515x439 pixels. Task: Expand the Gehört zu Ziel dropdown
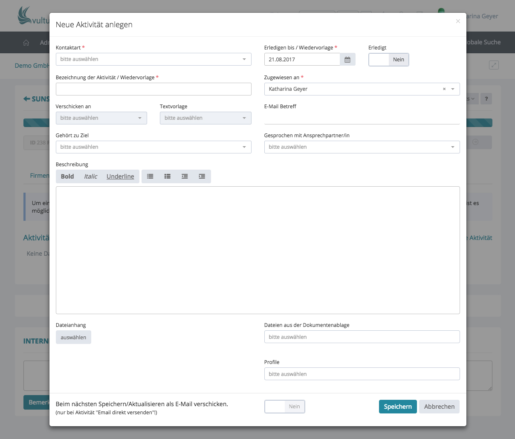(153, 147)
